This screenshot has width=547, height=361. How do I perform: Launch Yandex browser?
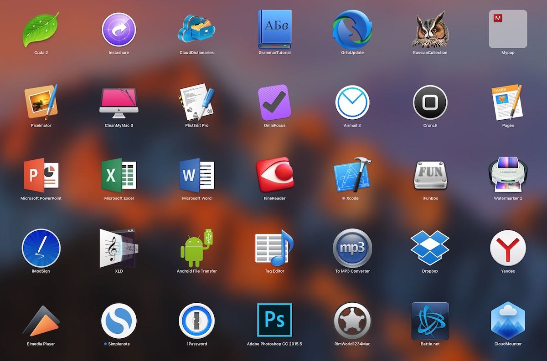pos(508,248)
